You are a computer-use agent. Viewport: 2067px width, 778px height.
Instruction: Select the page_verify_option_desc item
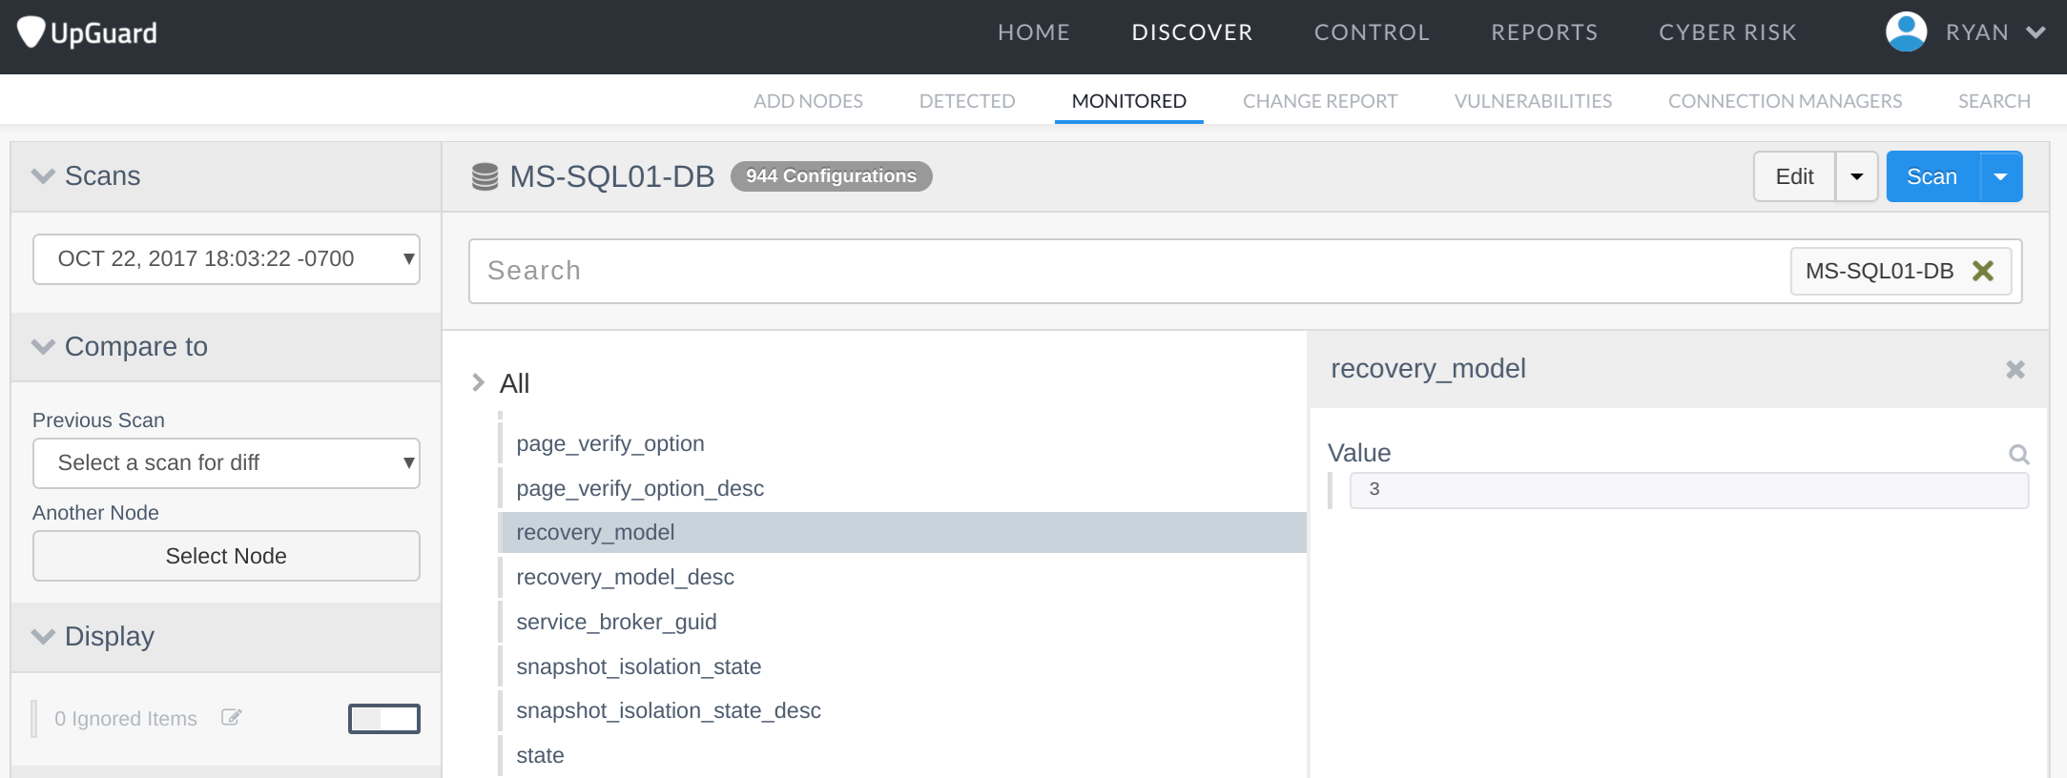point(640,488)
